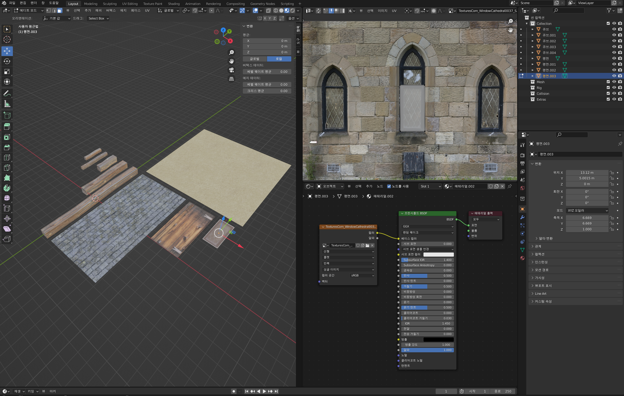Image resolution: width=624 pixels, height=396 pixels.
Task: Open the Modifier properties wrench tab
Action: coord(522,217)
